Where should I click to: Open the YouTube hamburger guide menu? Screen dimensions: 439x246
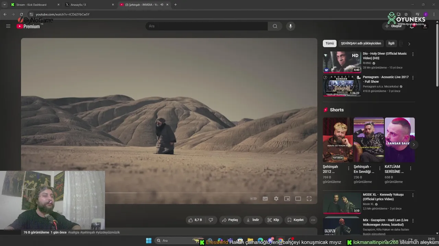[x=8, y=26]
